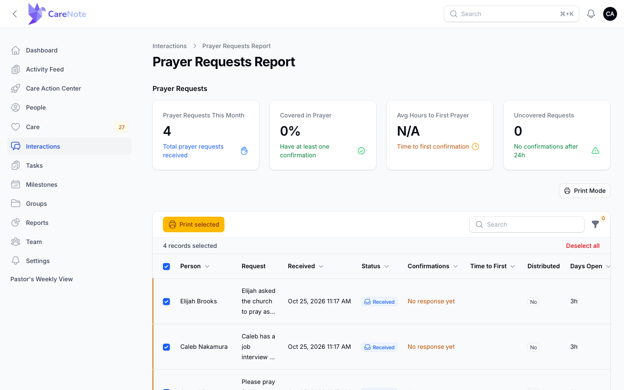Open the Time to First column dropdown
Viewport: 624px width, 390px height.
click(x=513, y=266)
